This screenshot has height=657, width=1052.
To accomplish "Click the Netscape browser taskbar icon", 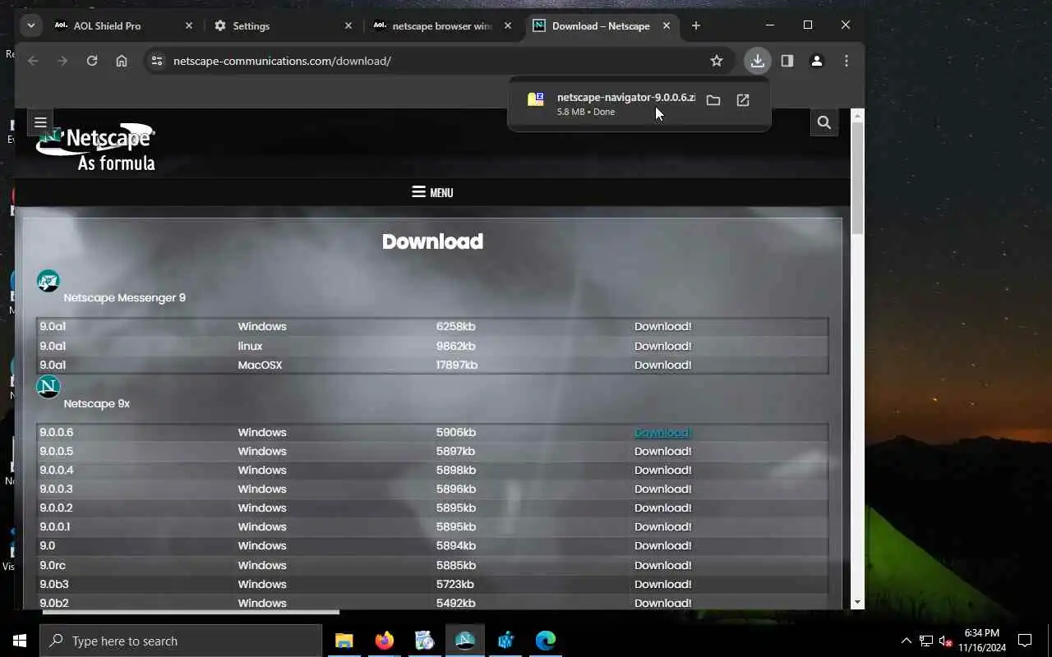I will tap(465, 641).
